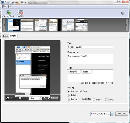The width and height of the screenshot is (130, 123).
Task: Select the second photo thumbnail in strip
Action: [27, 25]
